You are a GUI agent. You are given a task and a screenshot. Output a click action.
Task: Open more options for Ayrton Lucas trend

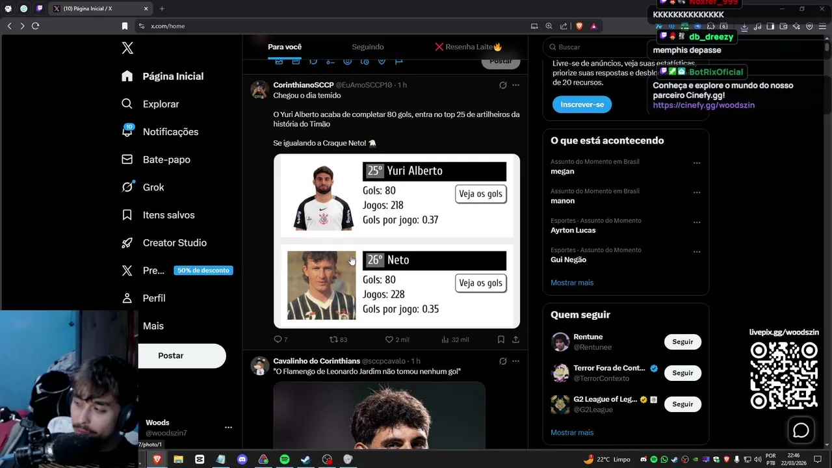pyautogui.click(x=697, y=222)
